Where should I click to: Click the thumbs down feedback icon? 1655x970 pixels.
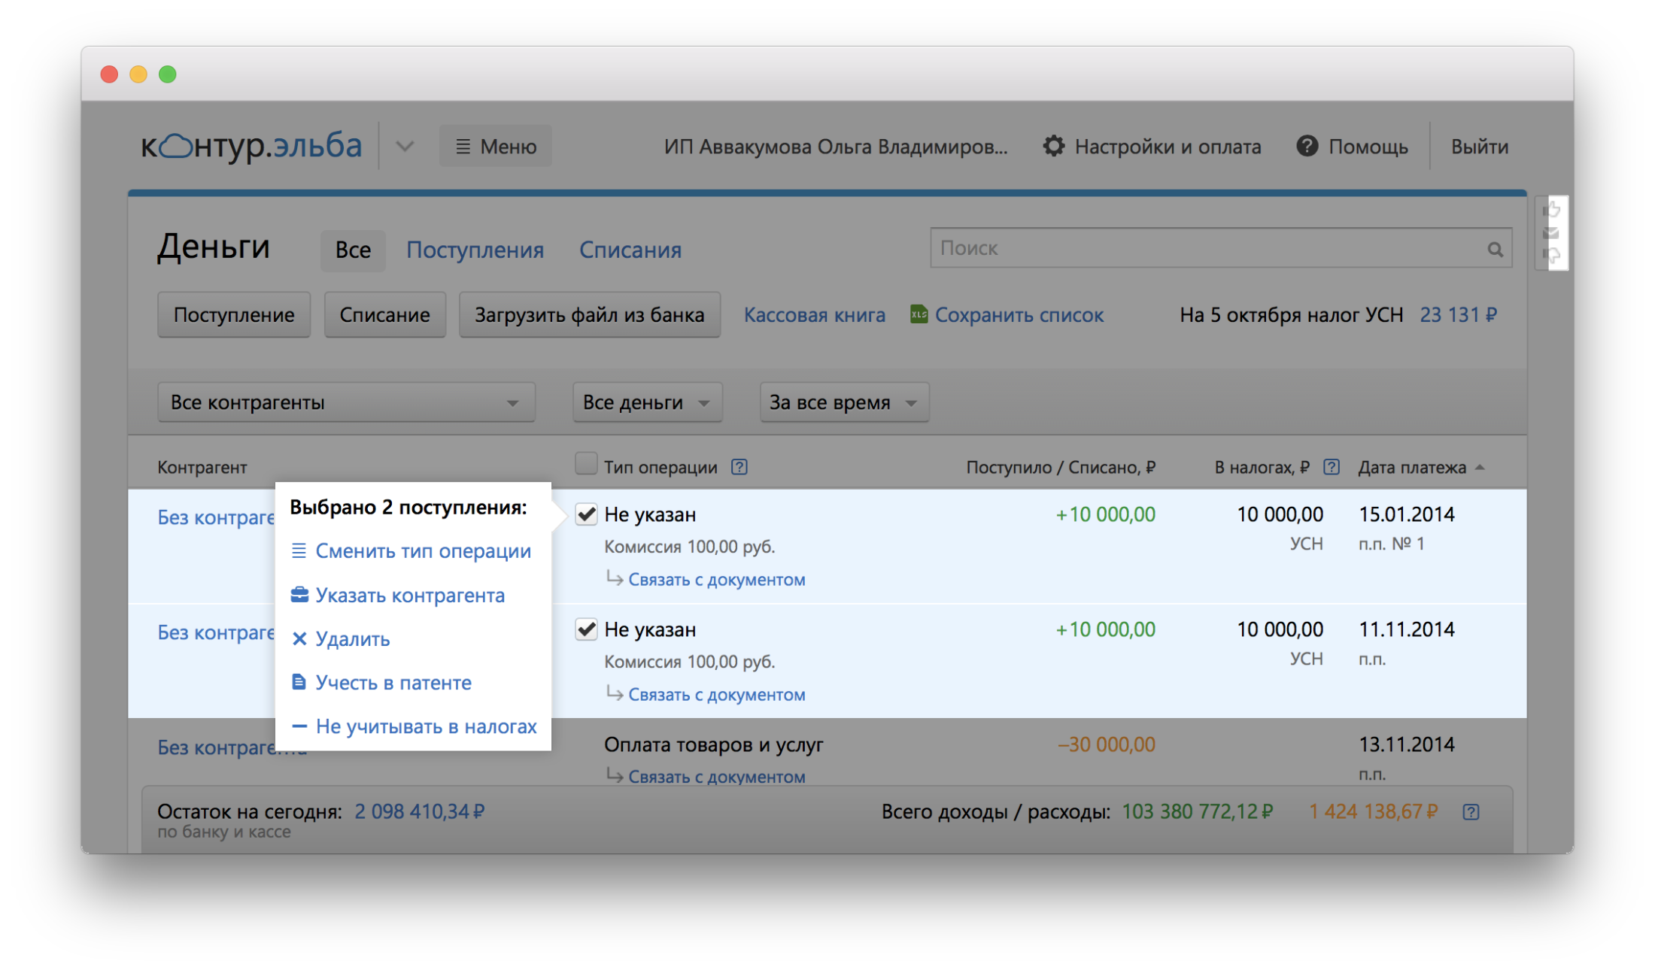tap(1551, 256)
